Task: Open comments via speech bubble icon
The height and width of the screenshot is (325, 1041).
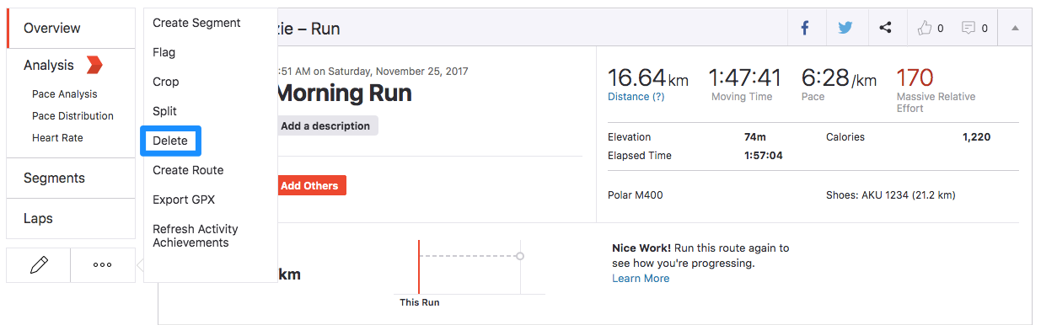Action: click(969, 28)
